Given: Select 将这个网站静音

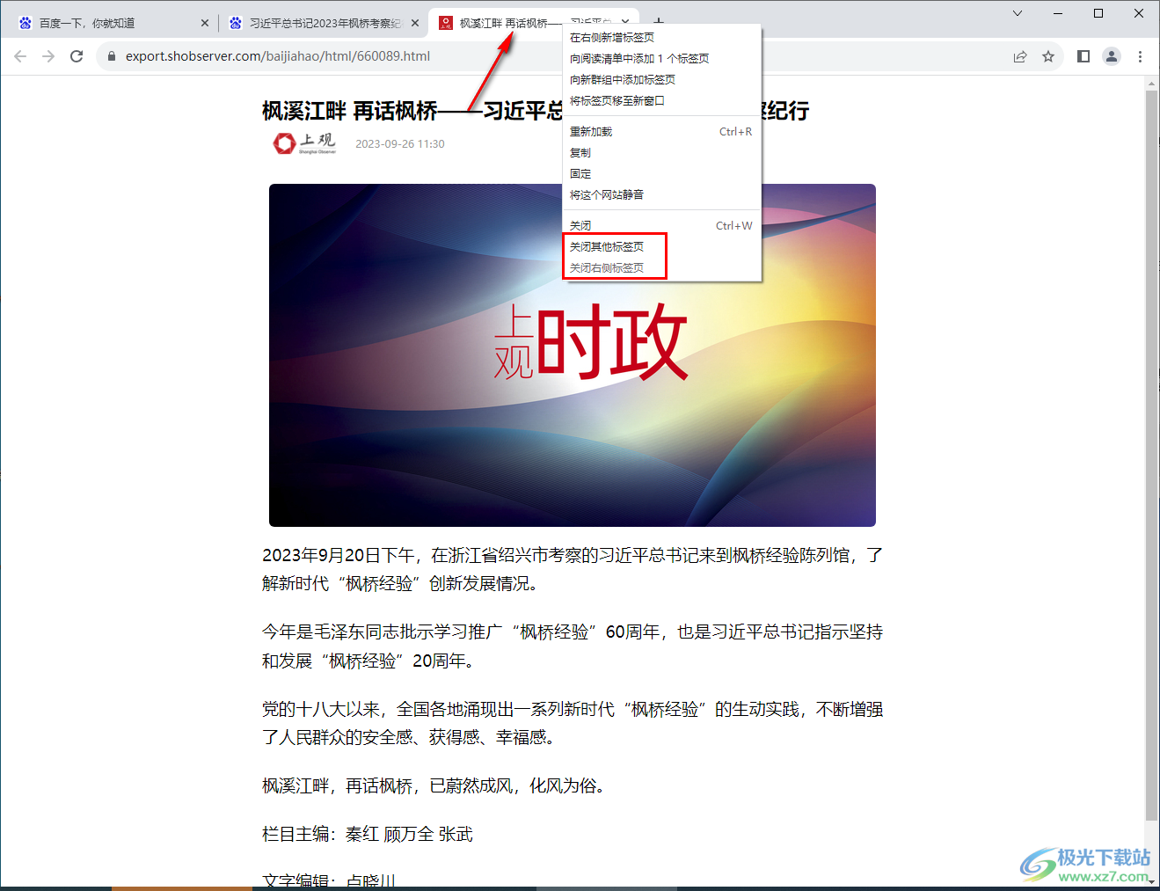Looking at the screenshot, I should [x=661, y=195].
